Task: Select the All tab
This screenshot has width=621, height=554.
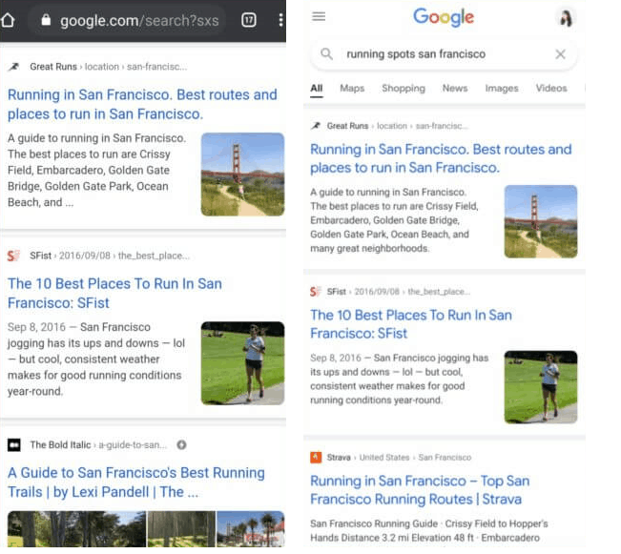Action: (x=316, y=89)
